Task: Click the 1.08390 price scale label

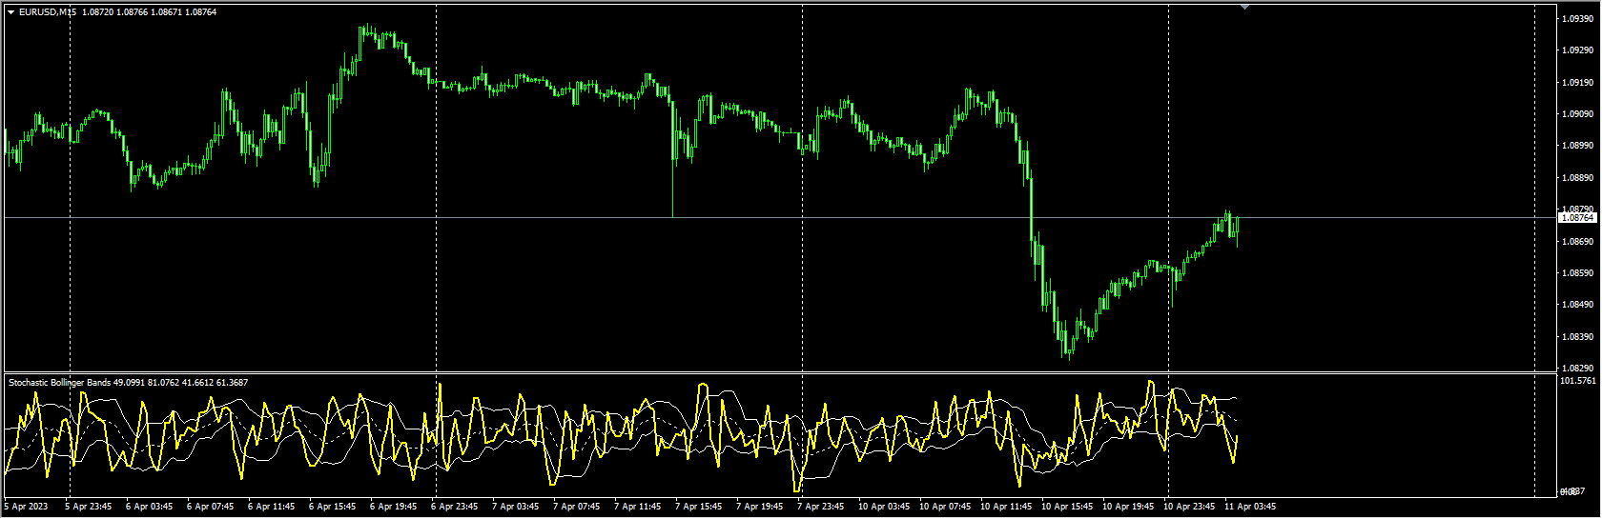Action: click(x=1578, y=337)
